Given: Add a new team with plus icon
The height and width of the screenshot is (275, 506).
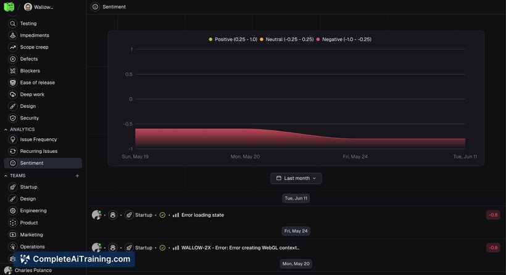Looking at the screenshot, I should 77,176.
